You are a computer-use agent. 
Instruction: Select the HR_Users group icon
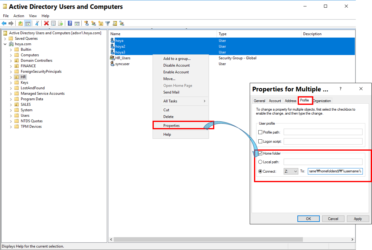[x=112, y=58]
